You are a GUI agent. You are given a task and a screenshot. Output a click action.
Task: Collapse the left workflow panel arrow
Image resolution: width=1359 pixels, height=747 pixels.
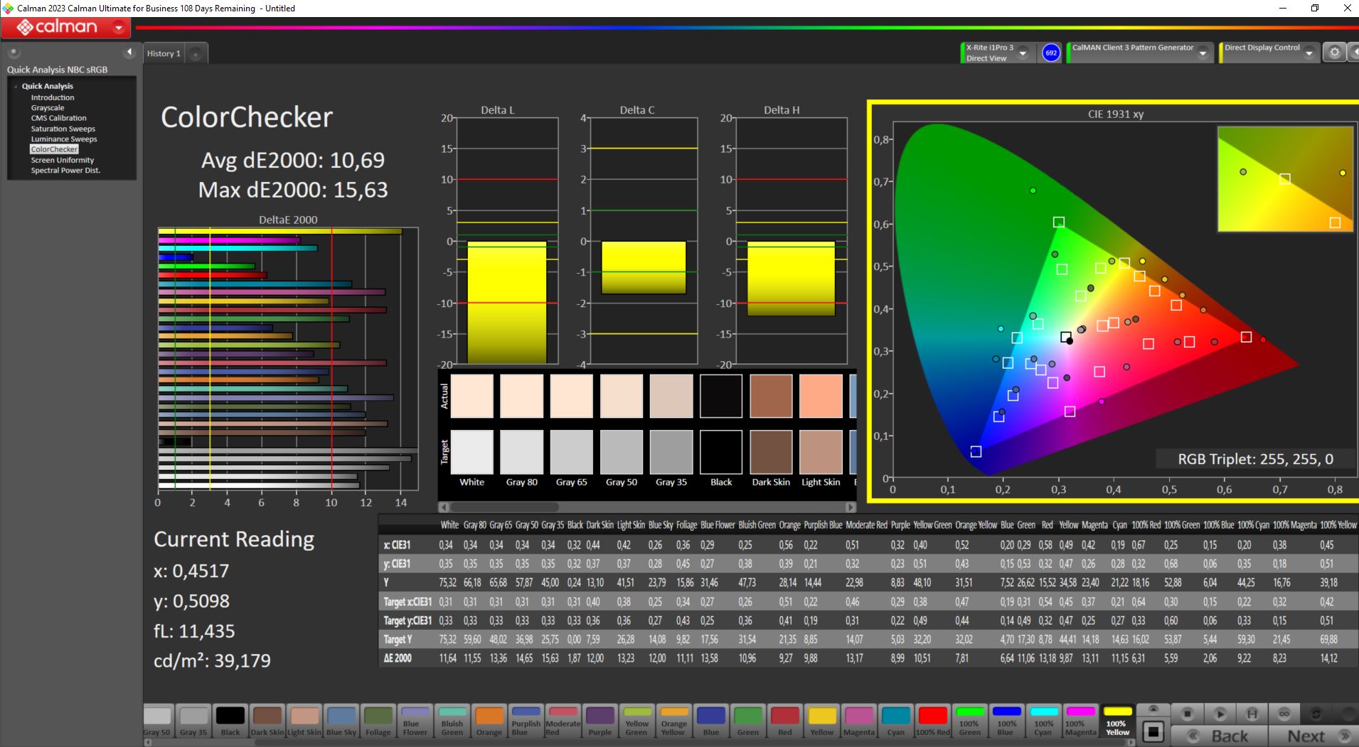(x=129, y=52)
